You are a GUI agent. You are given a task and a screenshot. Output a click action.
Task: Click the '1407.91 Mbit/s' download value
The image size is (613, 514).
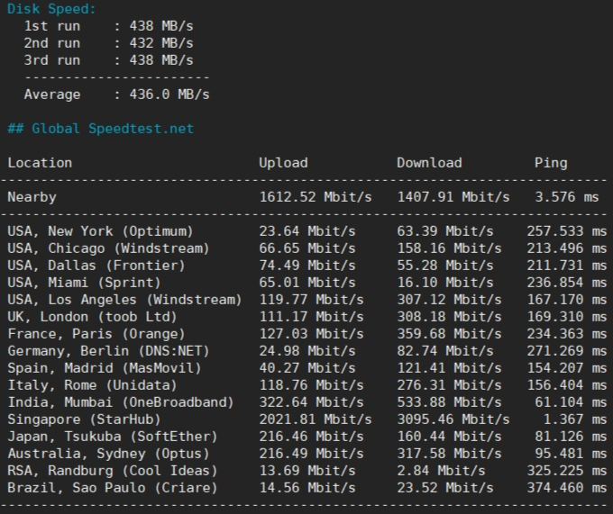(x=453, y=197)
